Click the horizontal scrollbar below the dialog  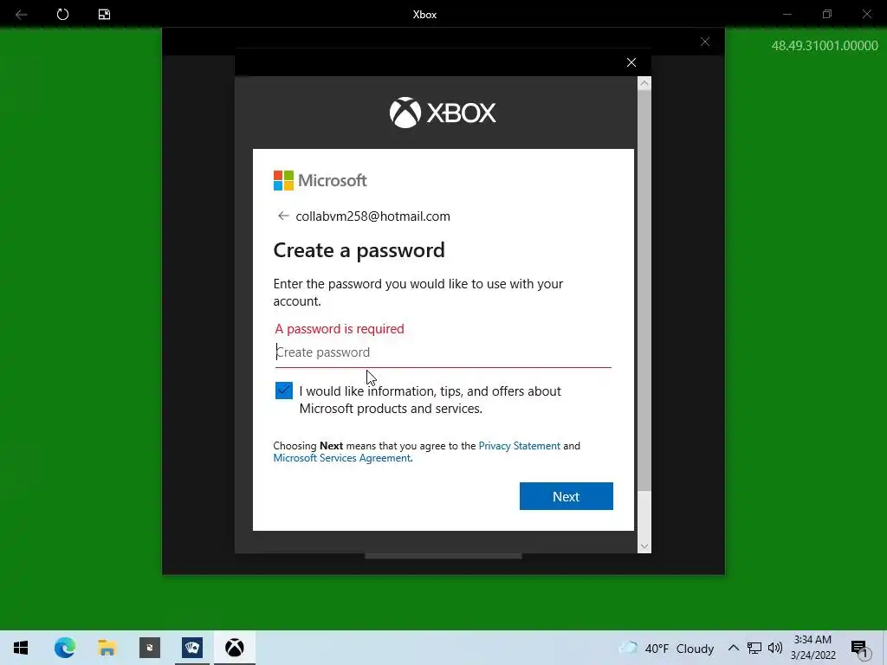coord(443,556)
